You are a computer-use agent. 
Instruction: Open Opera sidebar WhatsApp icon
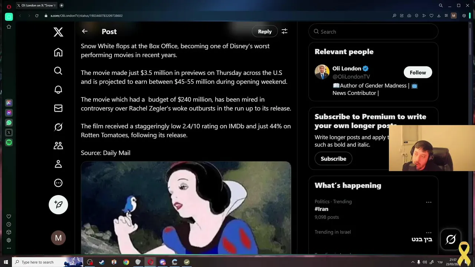pos(9,123)
